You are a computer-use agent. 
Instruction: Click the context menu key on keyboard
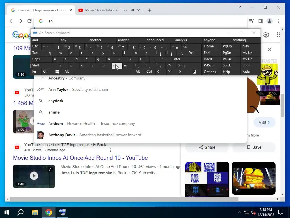pos(194,72)
